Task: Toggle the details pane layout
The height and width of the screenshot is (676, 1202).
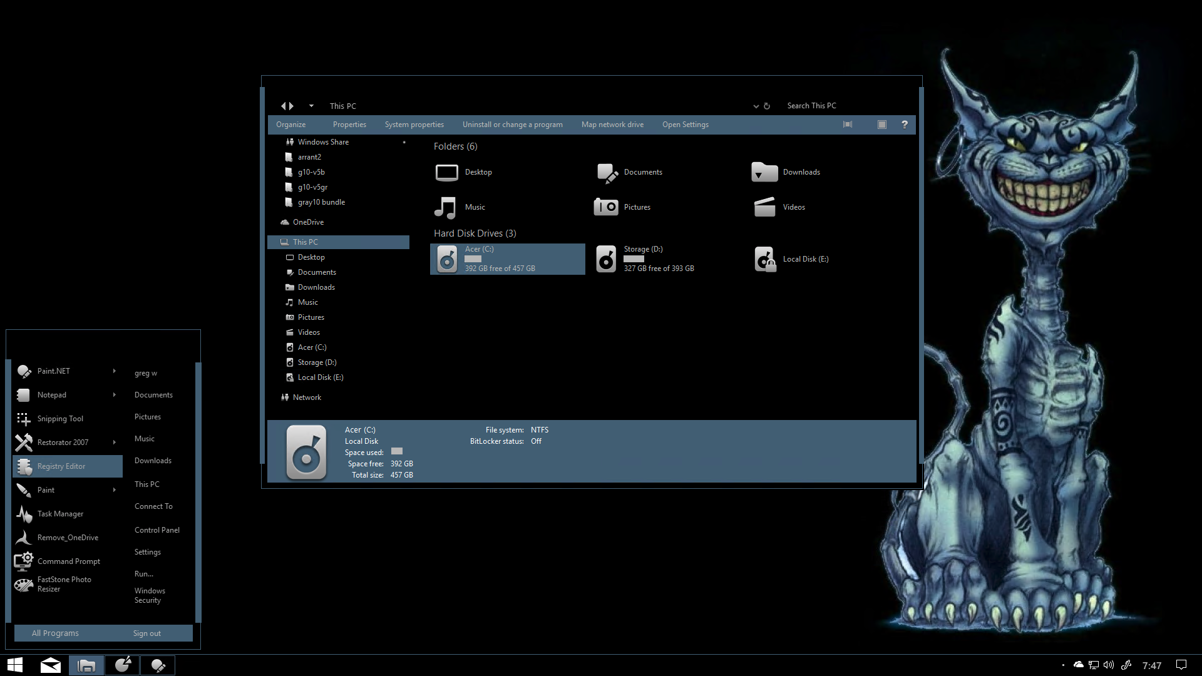Action: click(x=848, y=124)
